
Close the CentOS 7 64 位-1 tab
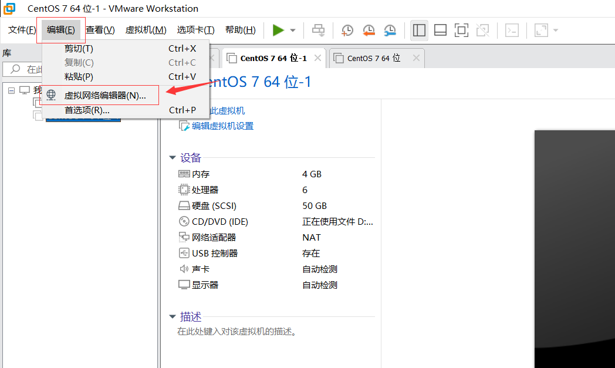[x=317, y=58]
